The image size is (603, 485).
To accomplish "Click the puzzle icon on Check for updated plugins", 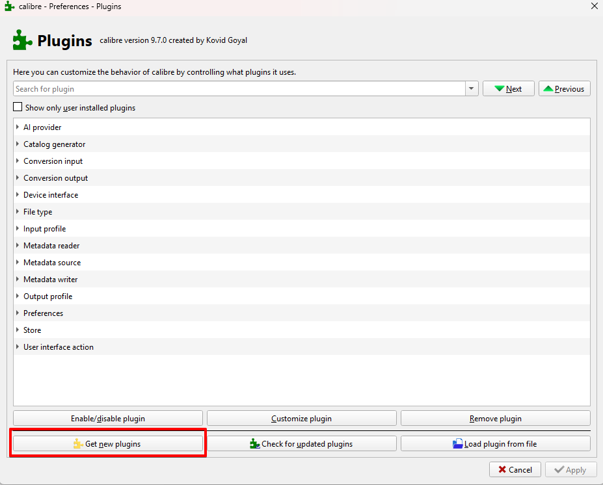I will (x=254, y=444).
